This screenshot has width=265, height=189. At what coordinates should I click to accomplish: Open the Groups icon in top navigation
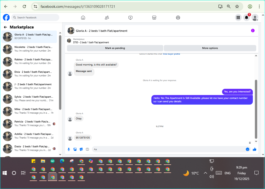pos(178,18)
